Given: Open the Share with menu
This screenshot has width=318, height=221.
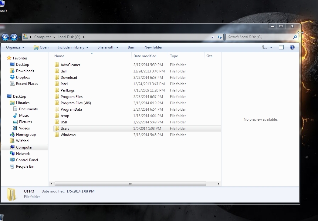Looking at the screenshot, I should (x=108, y=47).
